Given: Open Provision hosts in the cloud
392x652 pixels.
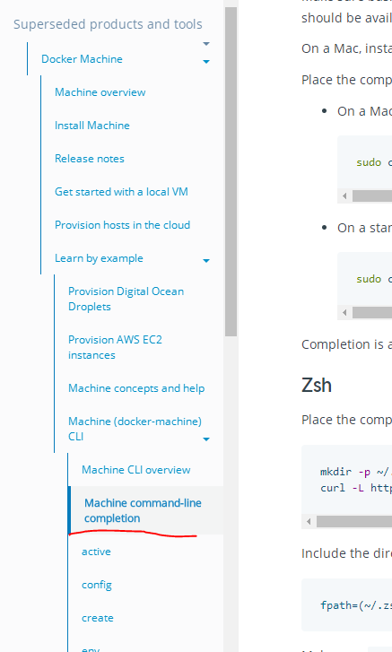Looking at the screenshot, I should click(123, 225).
